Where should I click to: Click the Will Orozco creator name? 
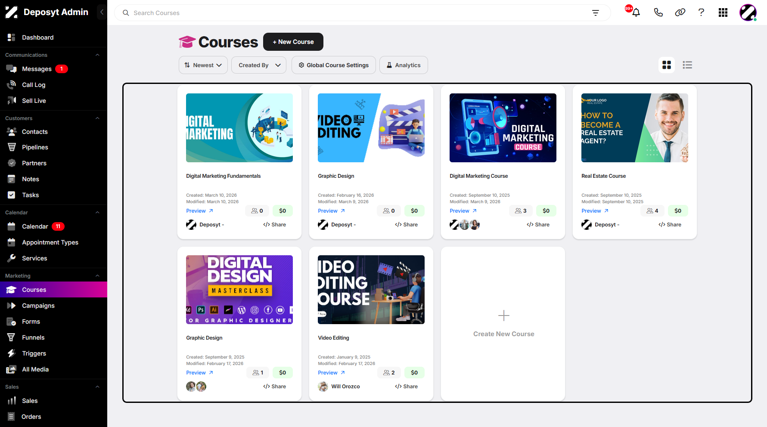pyautogui.click(x=345, y=387)
